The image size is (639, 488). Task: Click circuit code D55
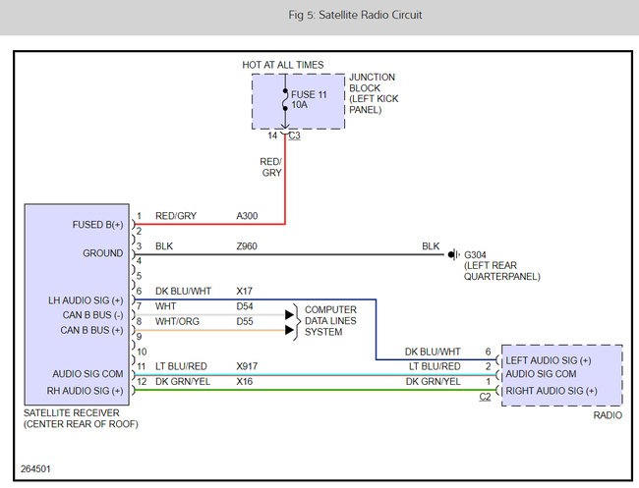[x=245, y=321]
